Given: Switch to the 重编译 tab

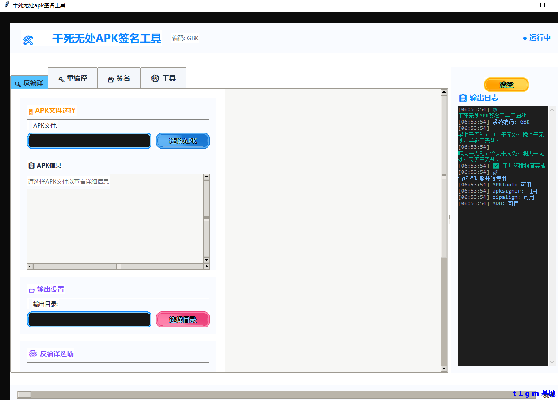Looking at the screenshot, I should coord(73,78).
